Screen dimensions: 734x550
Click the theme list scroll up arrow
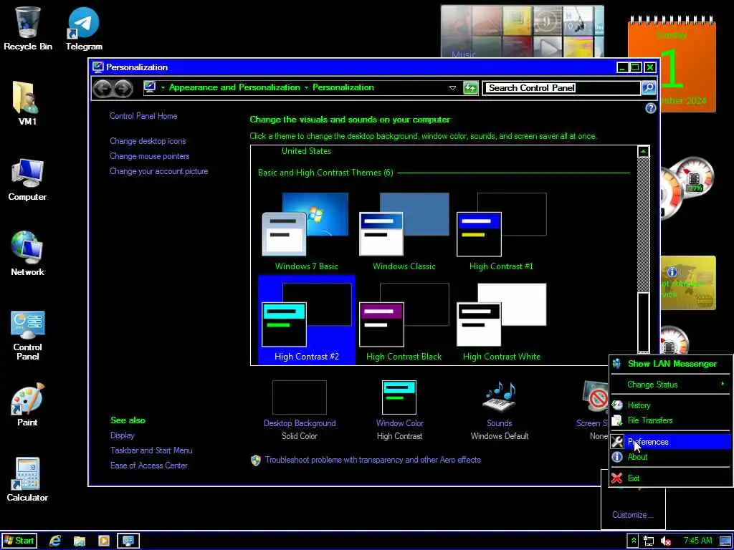coord(643,152)
